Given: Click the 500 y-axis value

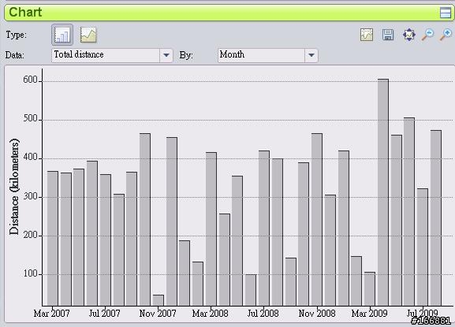Looking at the screenshot, I should click(31, 119).
